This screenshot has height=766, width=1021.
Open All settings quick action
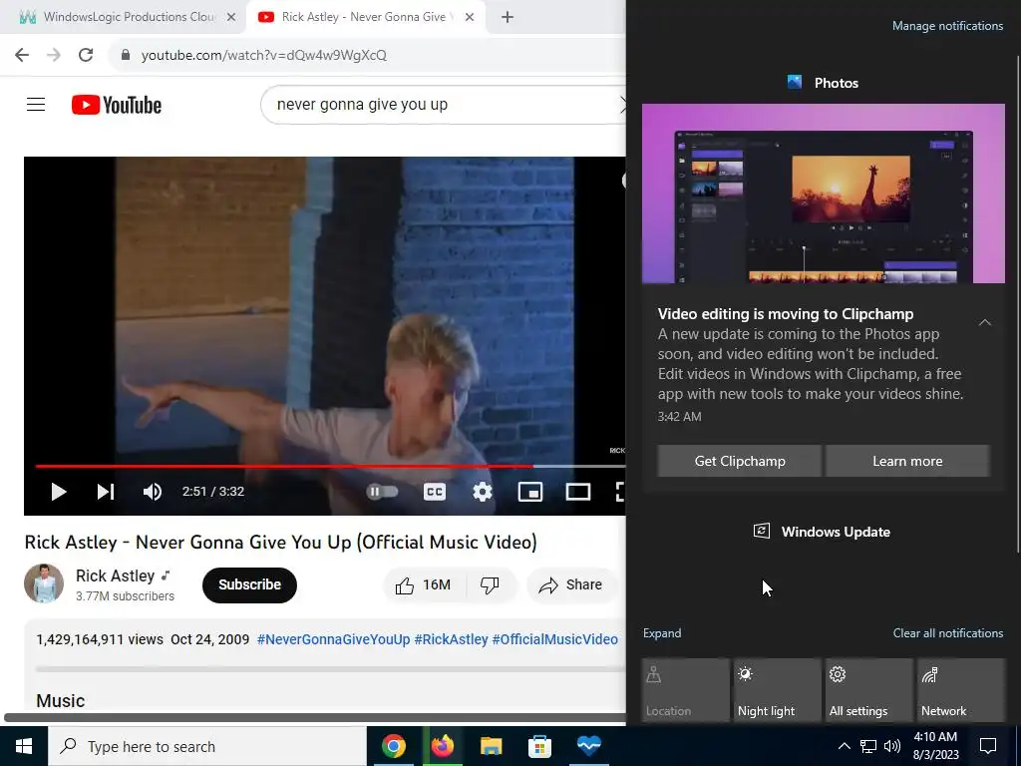coord(869,690)
